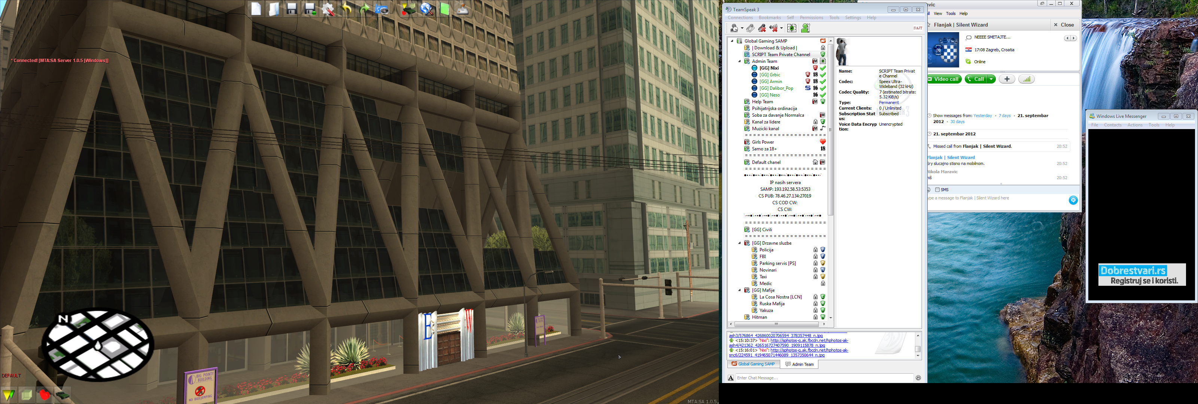Select SCRIPT Team Private Channel
Screen dimensions: 1198x404
[x=780, y=54]
